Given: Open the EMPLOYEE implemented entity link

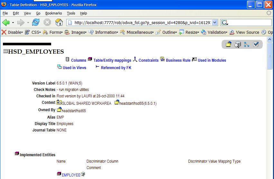Looking at the screenshot, I should (x=71, y=175).
